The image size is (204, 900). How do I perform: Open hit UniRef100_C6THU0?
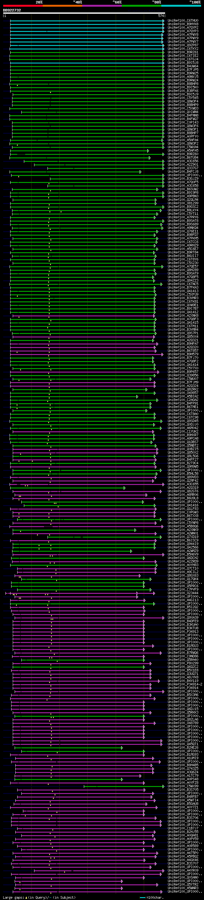[x=183, y=21]
